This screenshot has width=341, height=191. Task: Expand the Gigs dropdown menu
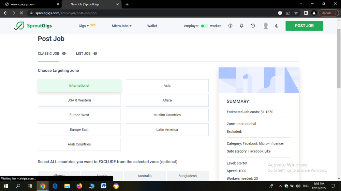coord(84,26)
